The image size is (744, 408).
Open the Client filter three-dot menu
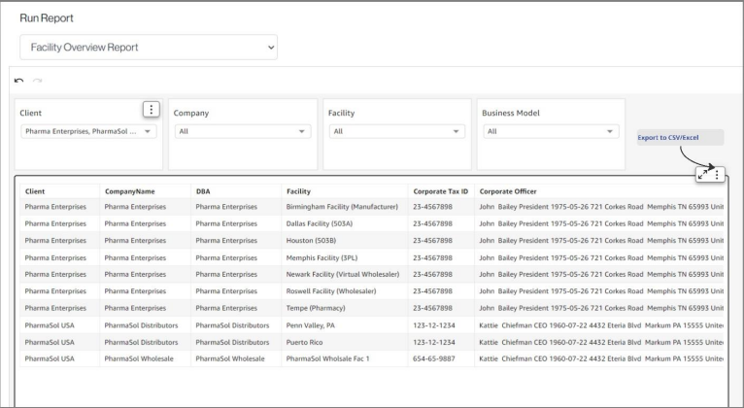(x=151, y=110)
